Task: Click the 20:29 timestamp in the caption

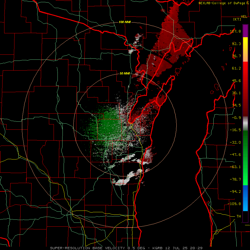Action: coord(196,248)
